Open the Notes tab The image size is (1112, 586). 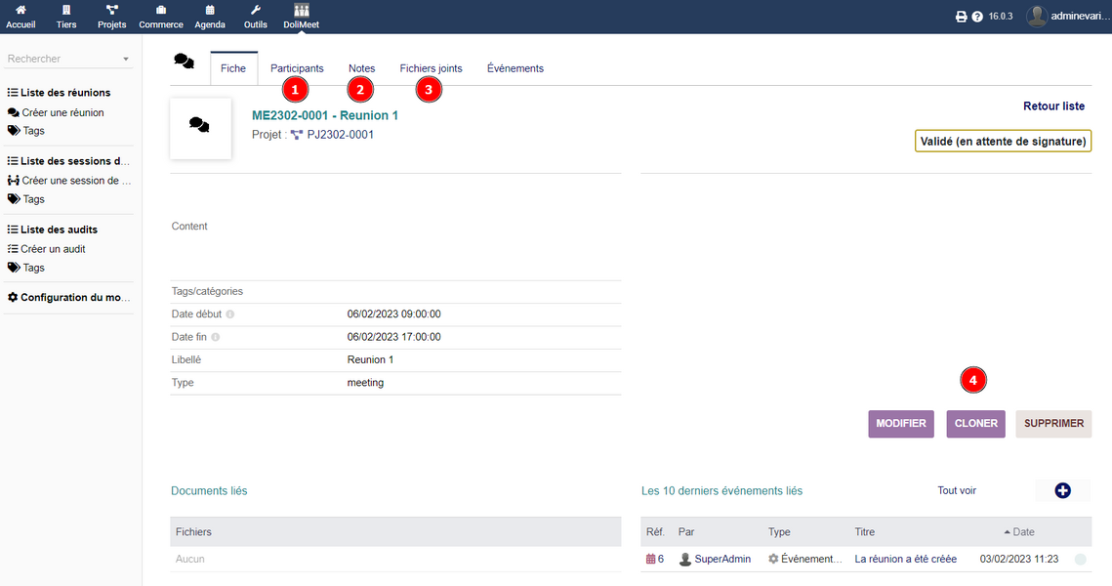(361, 68)
